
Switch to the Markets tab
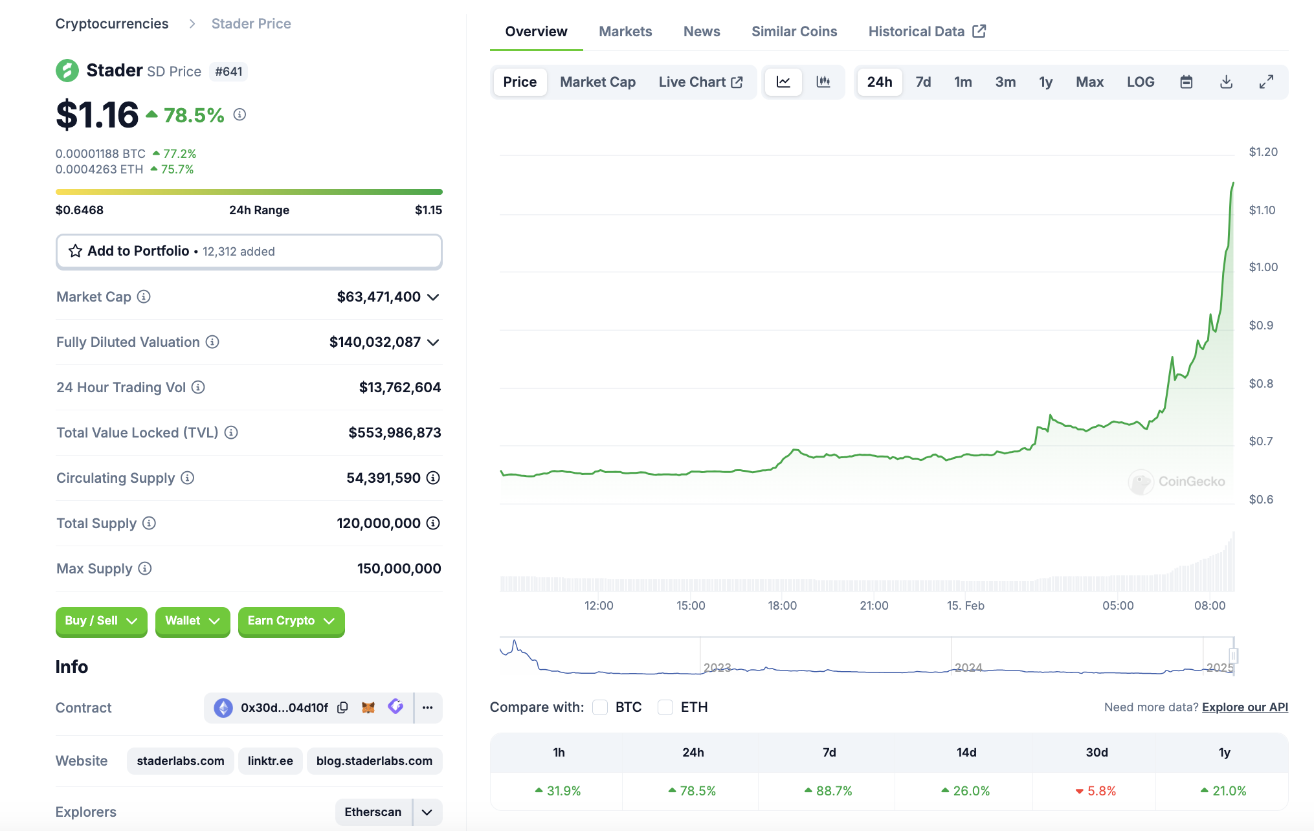click(625, 31)
